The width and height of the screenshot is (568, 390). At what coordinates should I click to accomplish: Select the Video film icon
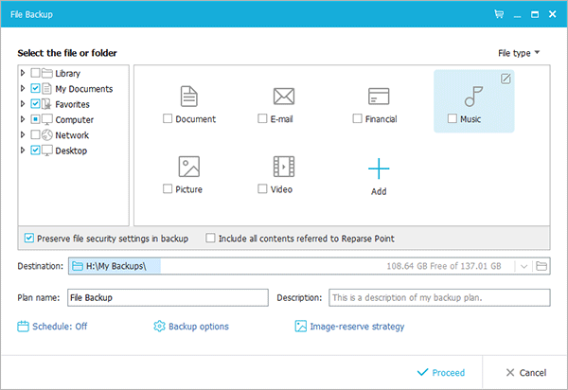[283, 167]
